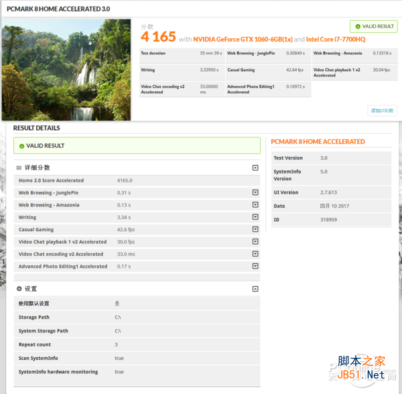Click the UI Version 2.7.613 row
This screenshot has height=394, width=402.
(x=331, y=192)
